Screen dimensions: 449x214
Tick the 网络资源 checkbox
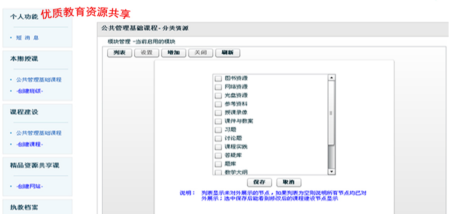[218, 87]
